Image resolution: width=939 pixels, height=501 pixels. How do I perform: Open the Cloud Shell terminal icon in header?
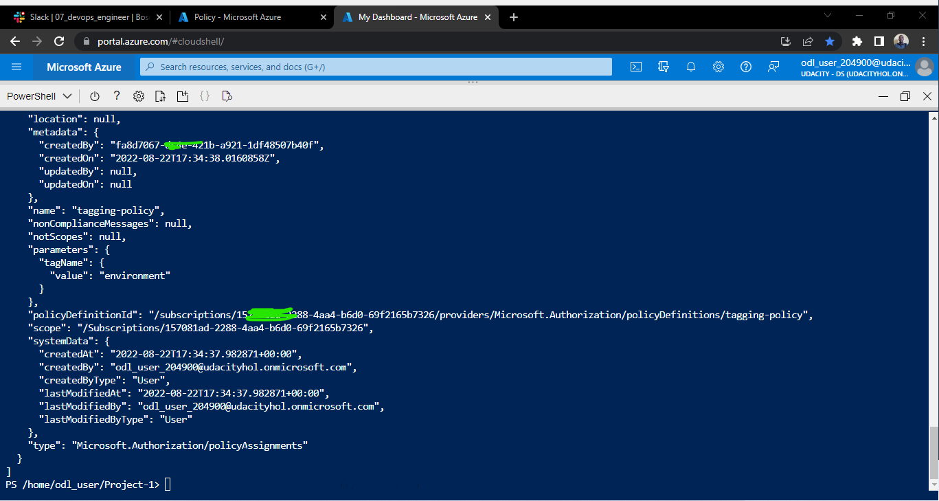point(635,67)
